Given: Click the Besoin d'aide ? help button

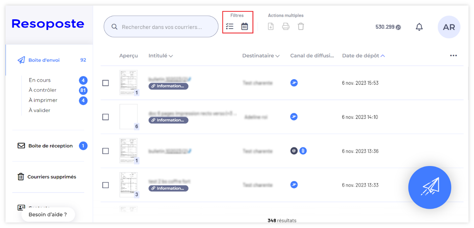Looking at the screenshot, I should (x=48, y=215).
